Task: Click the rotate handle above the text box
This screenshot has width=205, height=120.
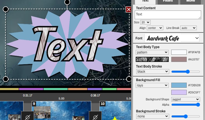Action: (x=67, y=2)
